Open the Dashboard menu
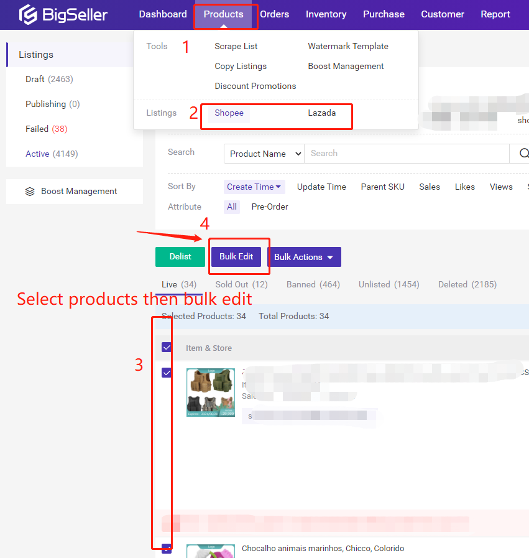The height and width of the screenshot is (558, 529). [x=163, y=14]
